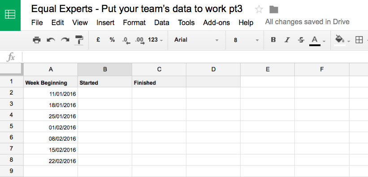Viewport: 368px width, 177px height.
Task: Toggle strikethrough formatting
Action: [301, 40]
